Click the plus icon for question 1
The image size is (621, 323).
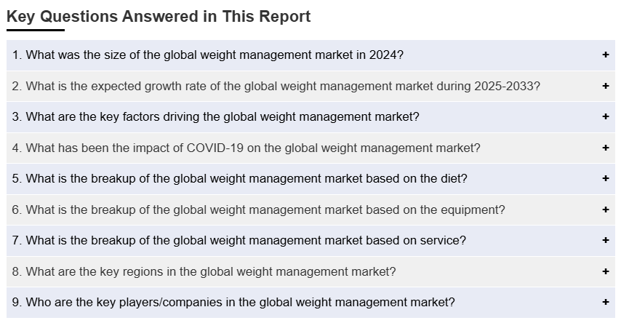[x=605, y=55]
